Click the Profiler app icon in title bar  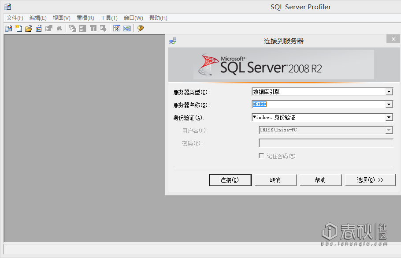click(7, 7)
